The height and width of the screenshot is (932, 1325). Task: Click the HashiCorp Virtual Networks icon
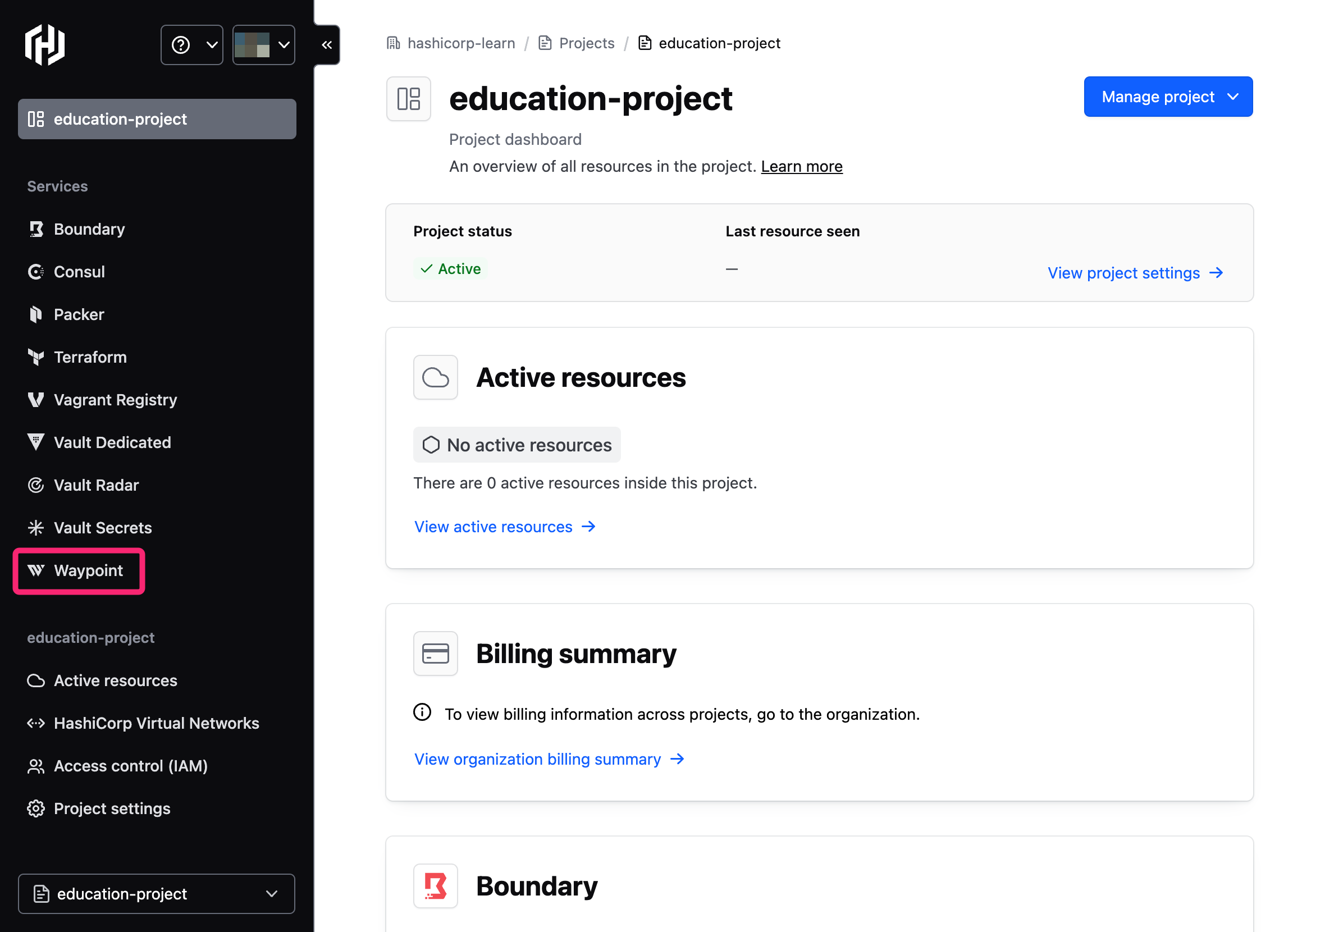pos(36,724)
